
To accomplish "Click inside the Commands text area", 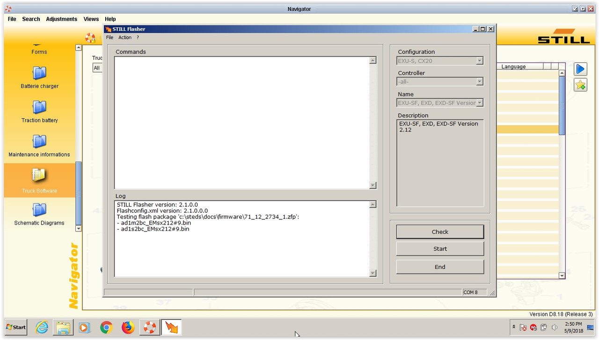I will (x=242, y=123).
